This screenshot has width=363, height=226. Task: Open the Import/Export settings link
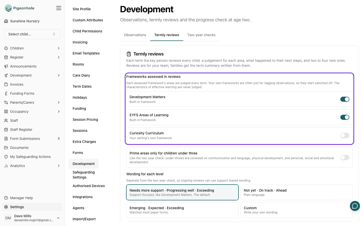click(84, 219)
